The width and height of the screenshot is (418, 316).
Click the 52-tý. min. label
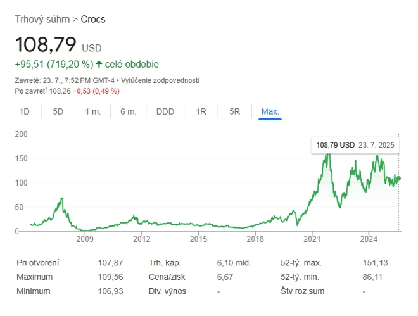tap(300, 277)
